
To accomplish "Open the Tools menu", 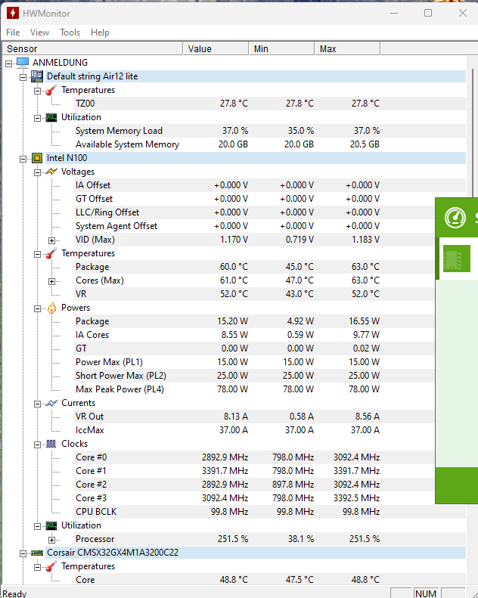I will (x=70, y=33).
